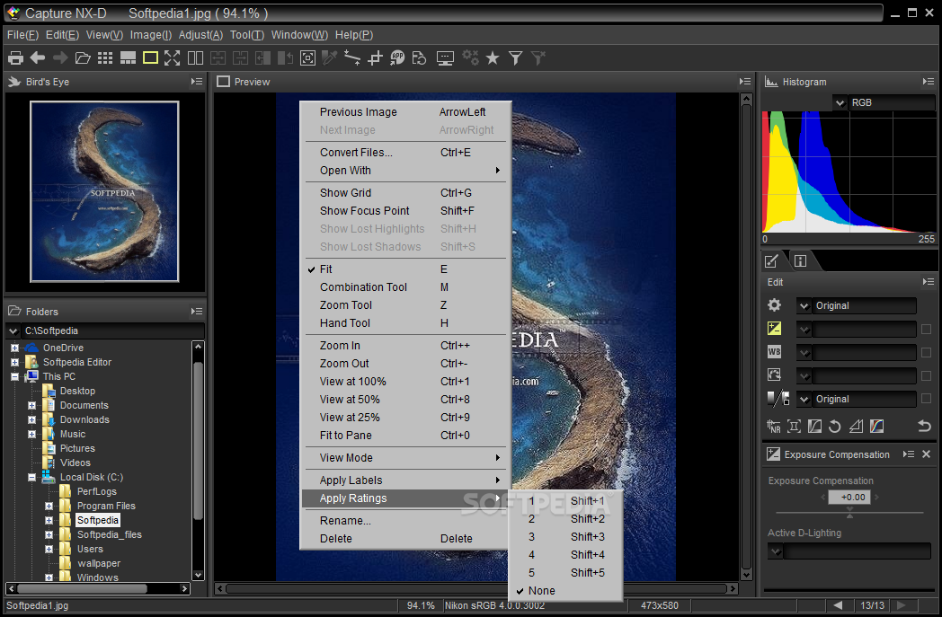Open the camera and lens corrections icon

coord(795,426)
